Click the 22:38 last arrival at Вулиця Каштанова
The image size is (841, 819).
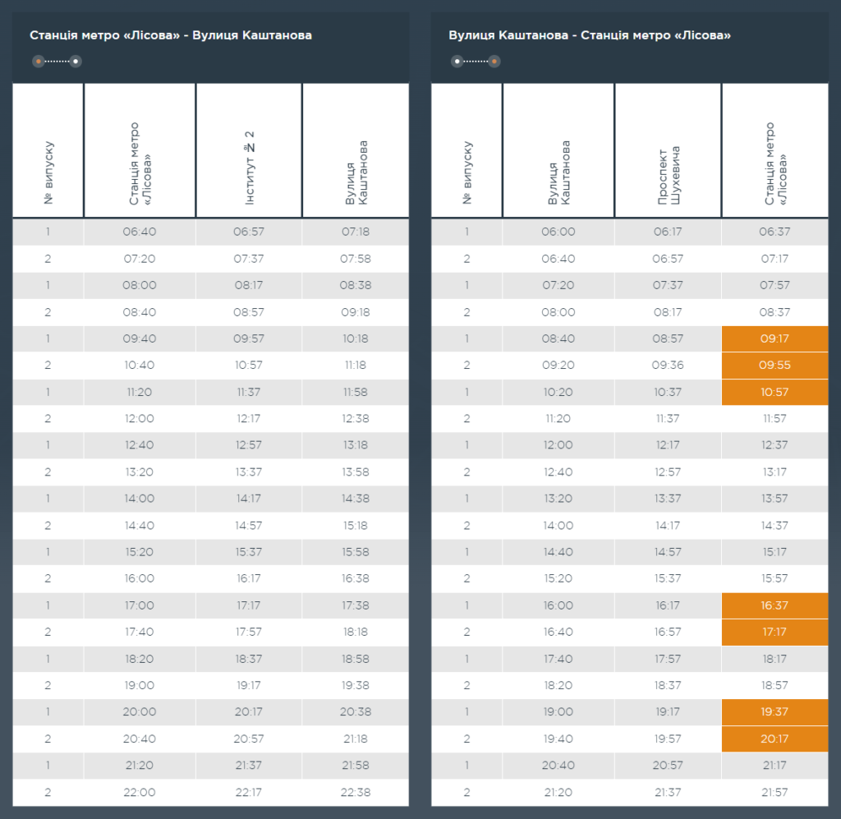click(356, 793)
